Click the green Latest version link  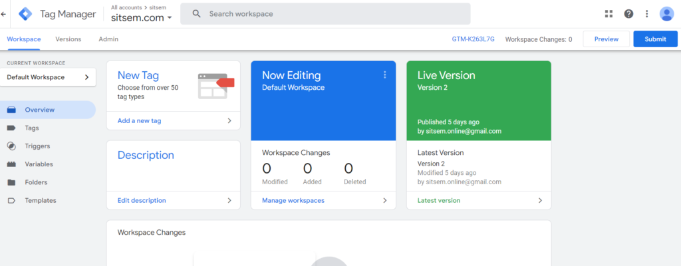[439, 200]
